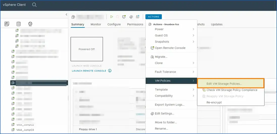
Task: Switch to the Storage inventory view icon
Action: [x=18, y=24]
